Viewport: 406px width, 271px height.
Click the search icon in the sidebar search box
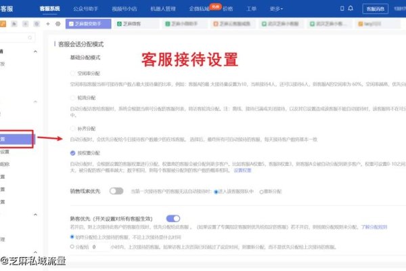pyautogui.click(x=30, y=38)
